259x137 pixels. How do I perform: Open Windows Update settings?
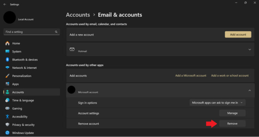[x=32, y=133]
